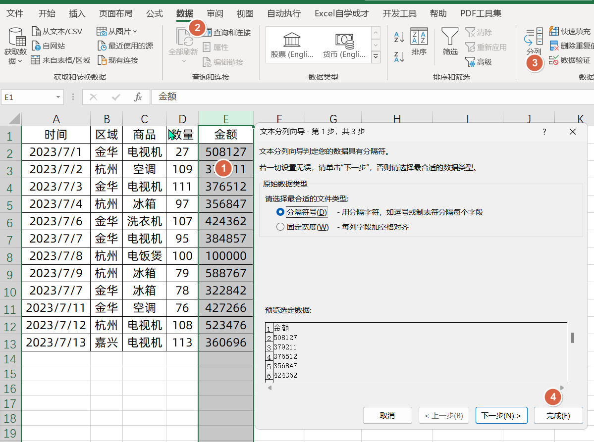Image resolution: width=594 pixels, height=442 pixels.
Task: Select Delimited (分隔符号) radio option
Action: pos(303,212)
